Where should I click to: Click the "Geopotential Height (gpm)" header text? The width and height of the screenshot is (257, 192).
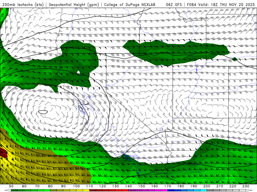click(74, 4)
